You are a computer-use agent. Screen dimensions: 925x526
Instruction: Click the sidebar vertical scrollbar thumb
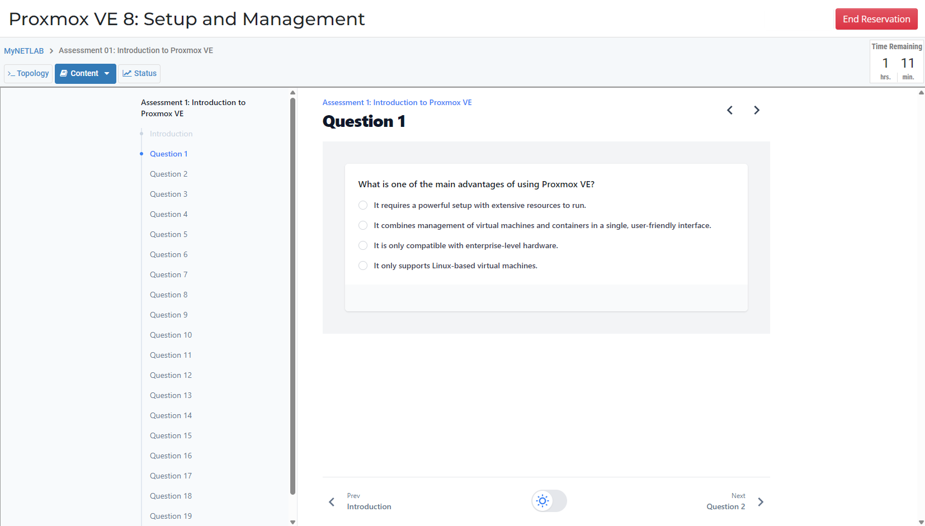(x=292, y=296)
